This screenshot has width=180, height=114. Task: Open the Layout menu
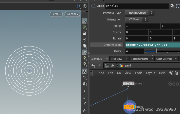pos(151,73)
